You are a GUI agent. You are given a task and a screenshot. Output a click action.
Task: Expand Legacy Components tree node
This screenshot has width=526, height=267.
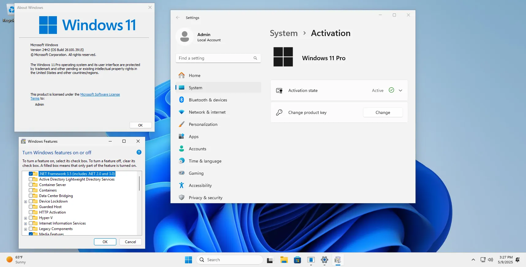(26, 229)
